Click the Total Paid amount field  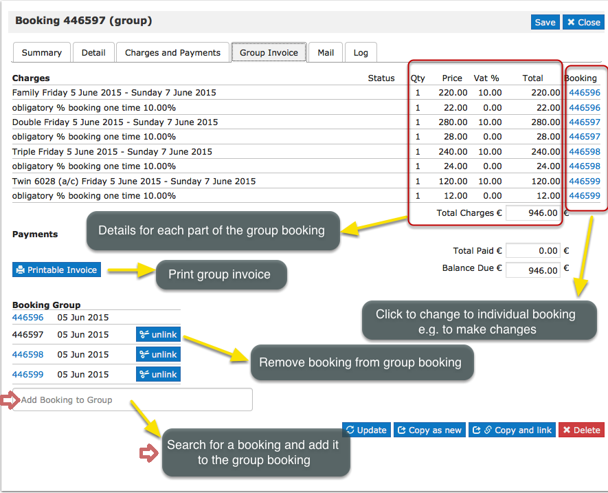533,252
